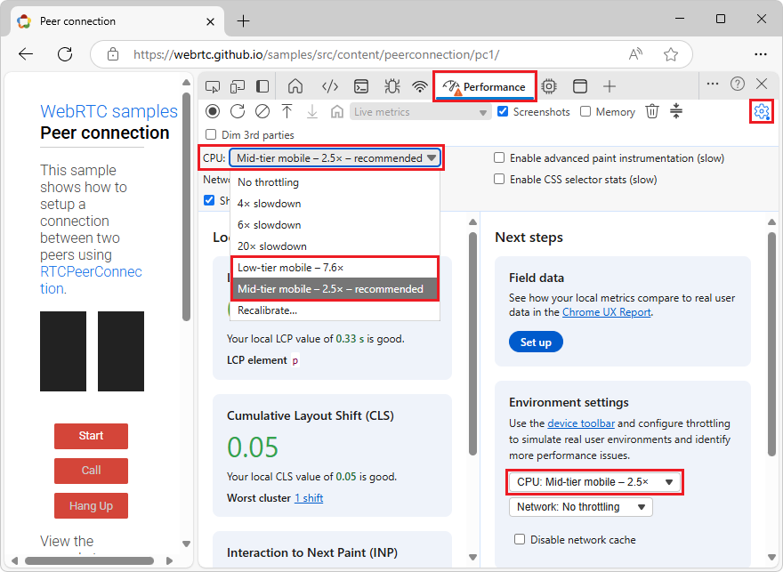
Task: Enable the Memory checkbox
Action: coord(584,111)
